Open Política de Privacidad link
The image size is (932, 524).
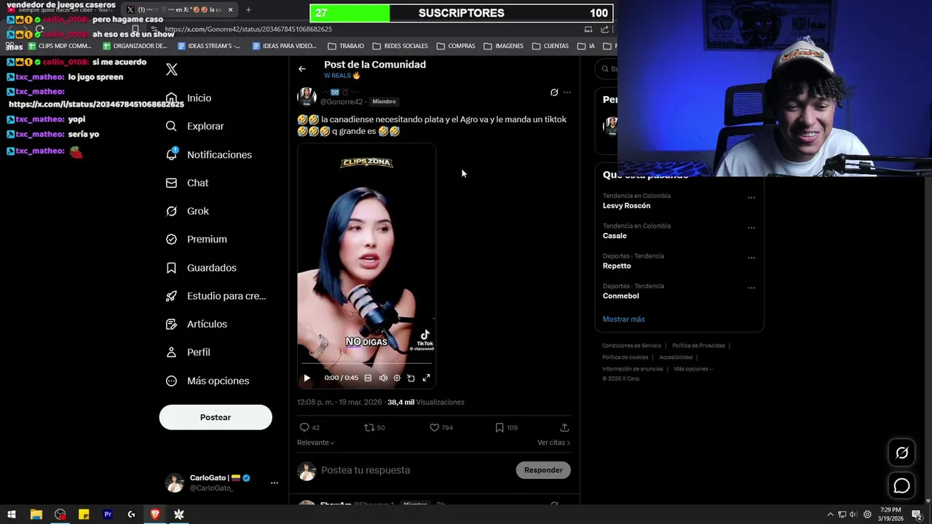tap(698, 346)
